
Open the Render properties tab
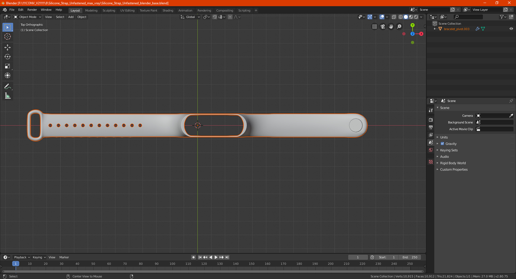click(431, 120)
